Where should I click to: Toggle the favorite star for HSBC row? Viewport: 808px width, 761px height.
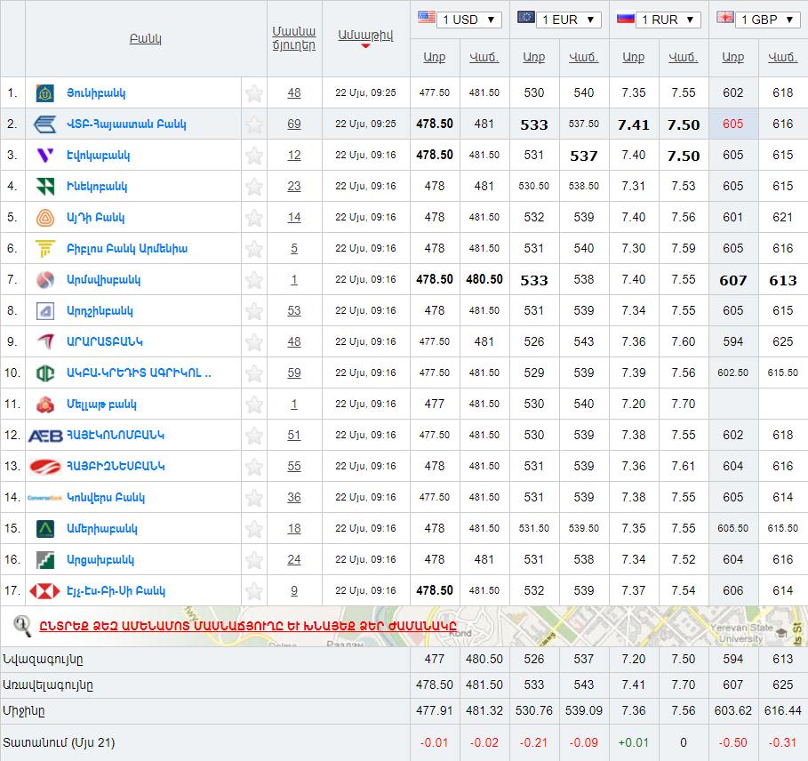coord(254,590)
